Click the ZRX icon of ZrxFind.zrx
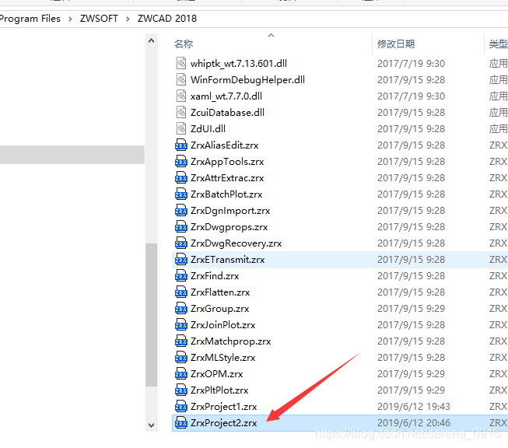Viewport: 508px width, 448px height. tap(181, 275)
